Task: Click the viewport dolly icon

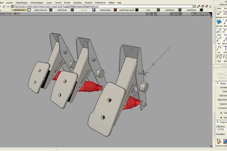Action: tap(172, 14)
